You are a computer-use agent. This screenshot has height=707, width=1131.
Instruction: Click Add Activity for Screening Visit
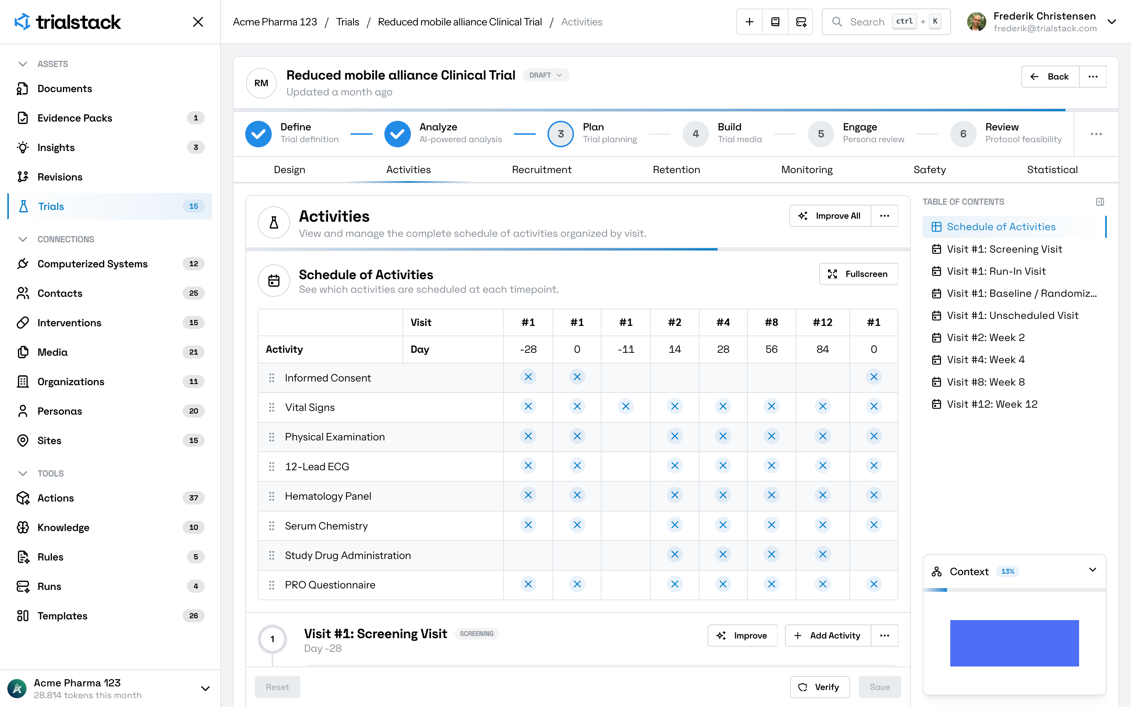828,636
